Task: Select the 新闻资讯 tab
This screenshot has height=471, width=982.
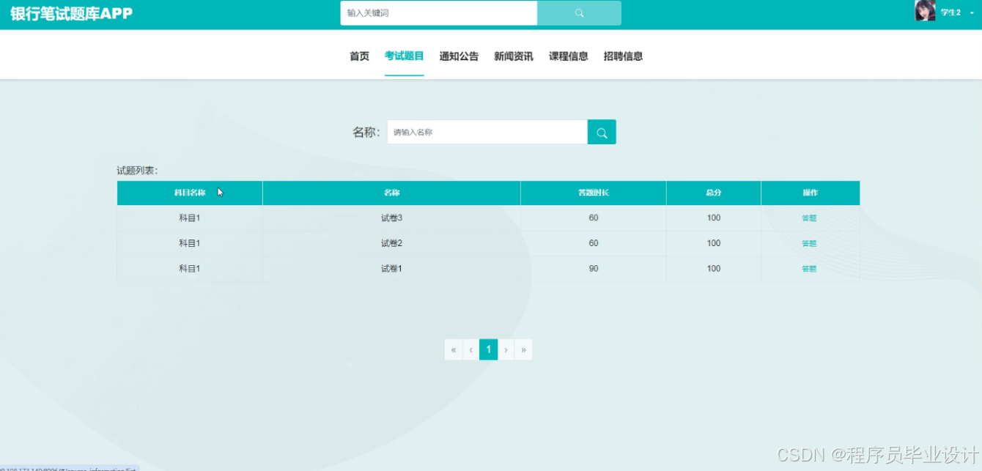Action: (x=514, y=56)
